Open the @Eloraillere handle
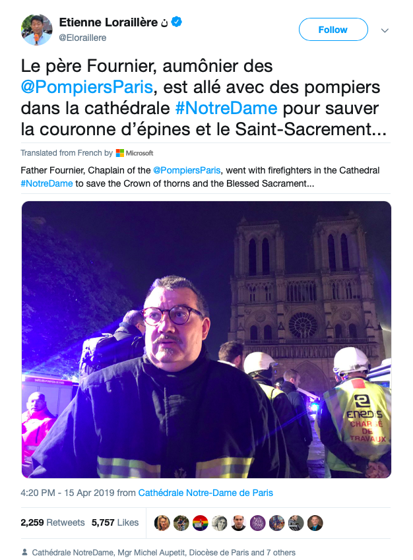The image size is (413, 560). click(82, 38)
